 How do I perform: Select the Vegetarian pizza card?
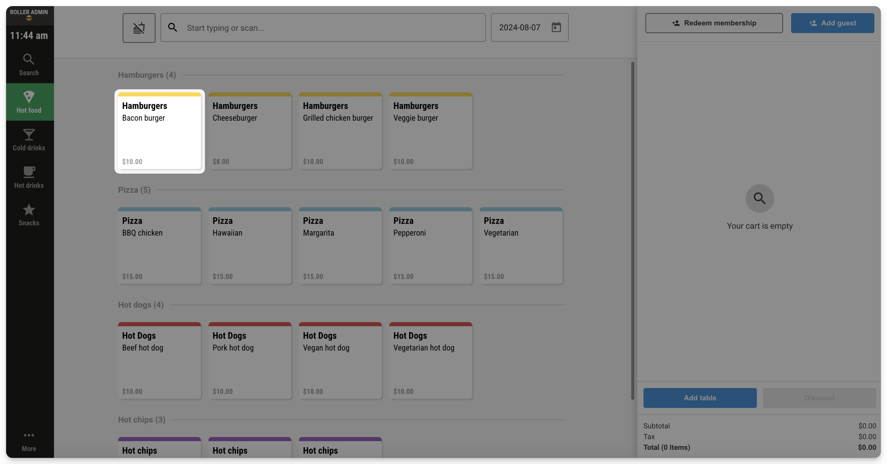(521, 246)
